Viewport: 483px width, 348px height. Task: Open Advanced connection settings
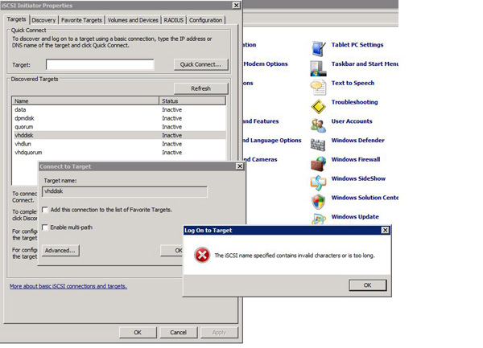point(60,251)
